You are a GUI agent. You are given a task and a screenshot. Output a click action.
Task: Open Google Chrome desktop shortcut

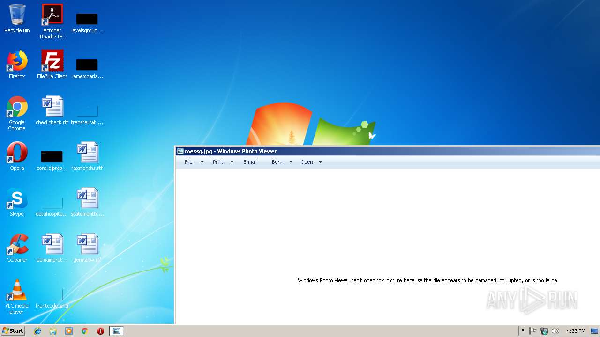click(x=17, y=113)
